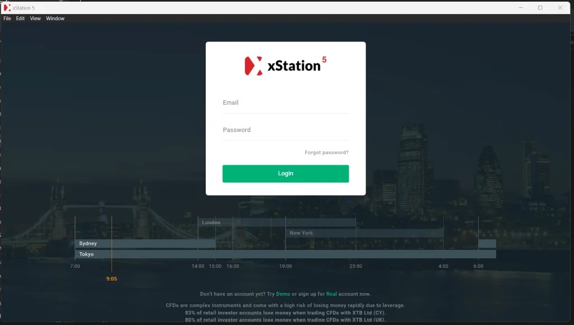The width and height of the screenshot is (574, 325).
Task: Select the New York session bar
Action: click(364, 233)
